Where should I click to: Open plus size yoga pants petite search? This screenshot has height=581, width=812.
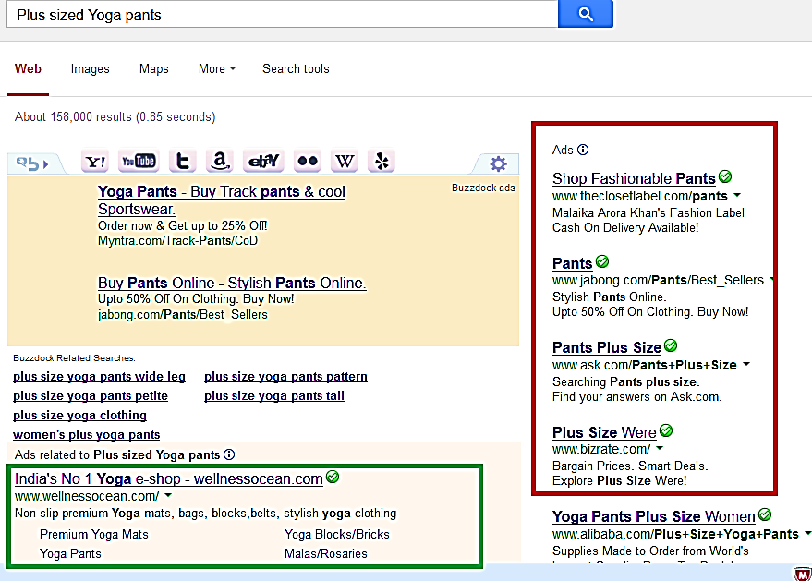tap(91, 395)
